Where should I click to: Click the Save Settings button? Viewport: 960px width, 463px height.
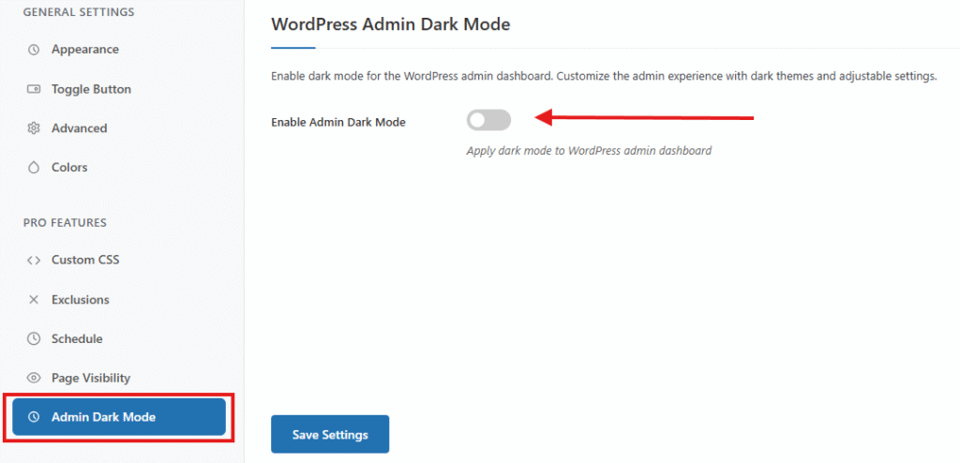pyautogui.click(x=330, y=435)
